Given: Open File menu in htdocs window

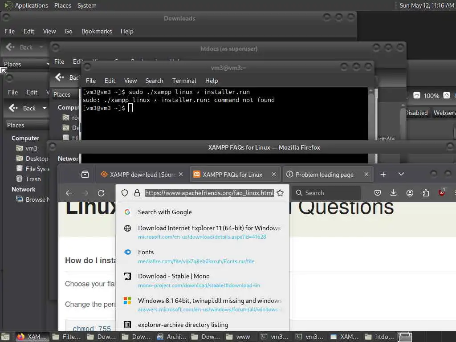Looking at the screenshot, I should tap(59, 61).
